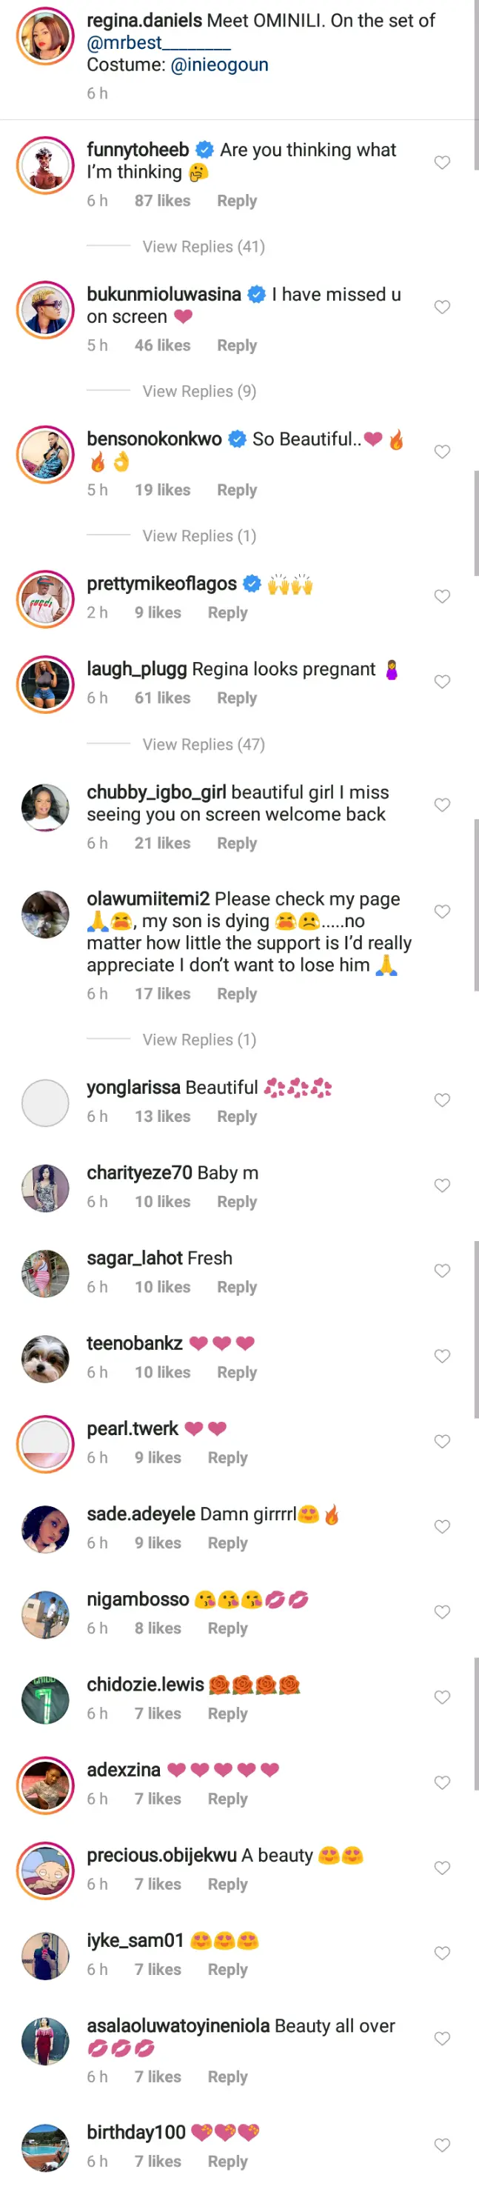Image resolution: width=479 pixels, height=2186 pixels.
Task: Reply to olawumiitemi2's comment
Action: click(x=236, y=994)
